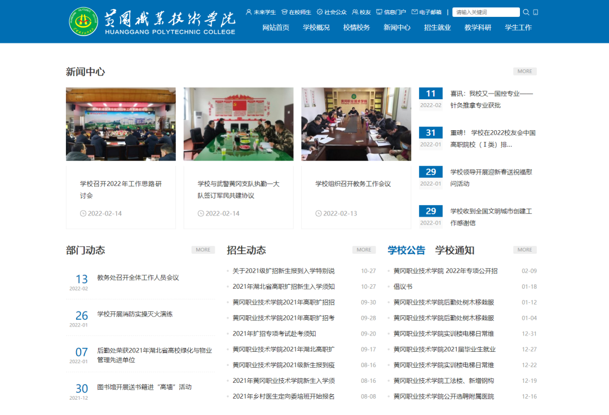
Task: Click MORE button beside 新闻中心 heading
Action: pyautogui.click(x=524, y=72)
